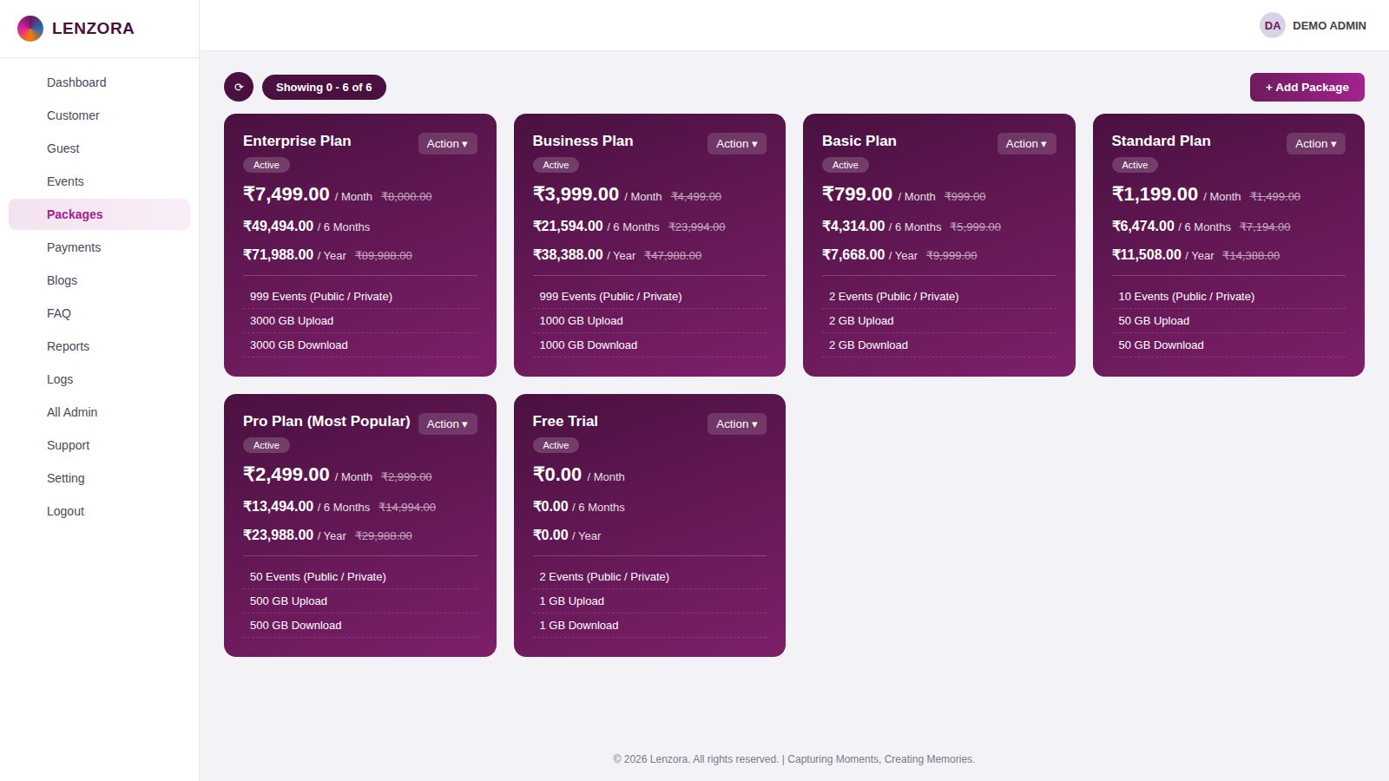Image resolution: width=1389 pixels, height=781 pixels.
Task: Click Active status on Free Trial
Action: (556, 445)
